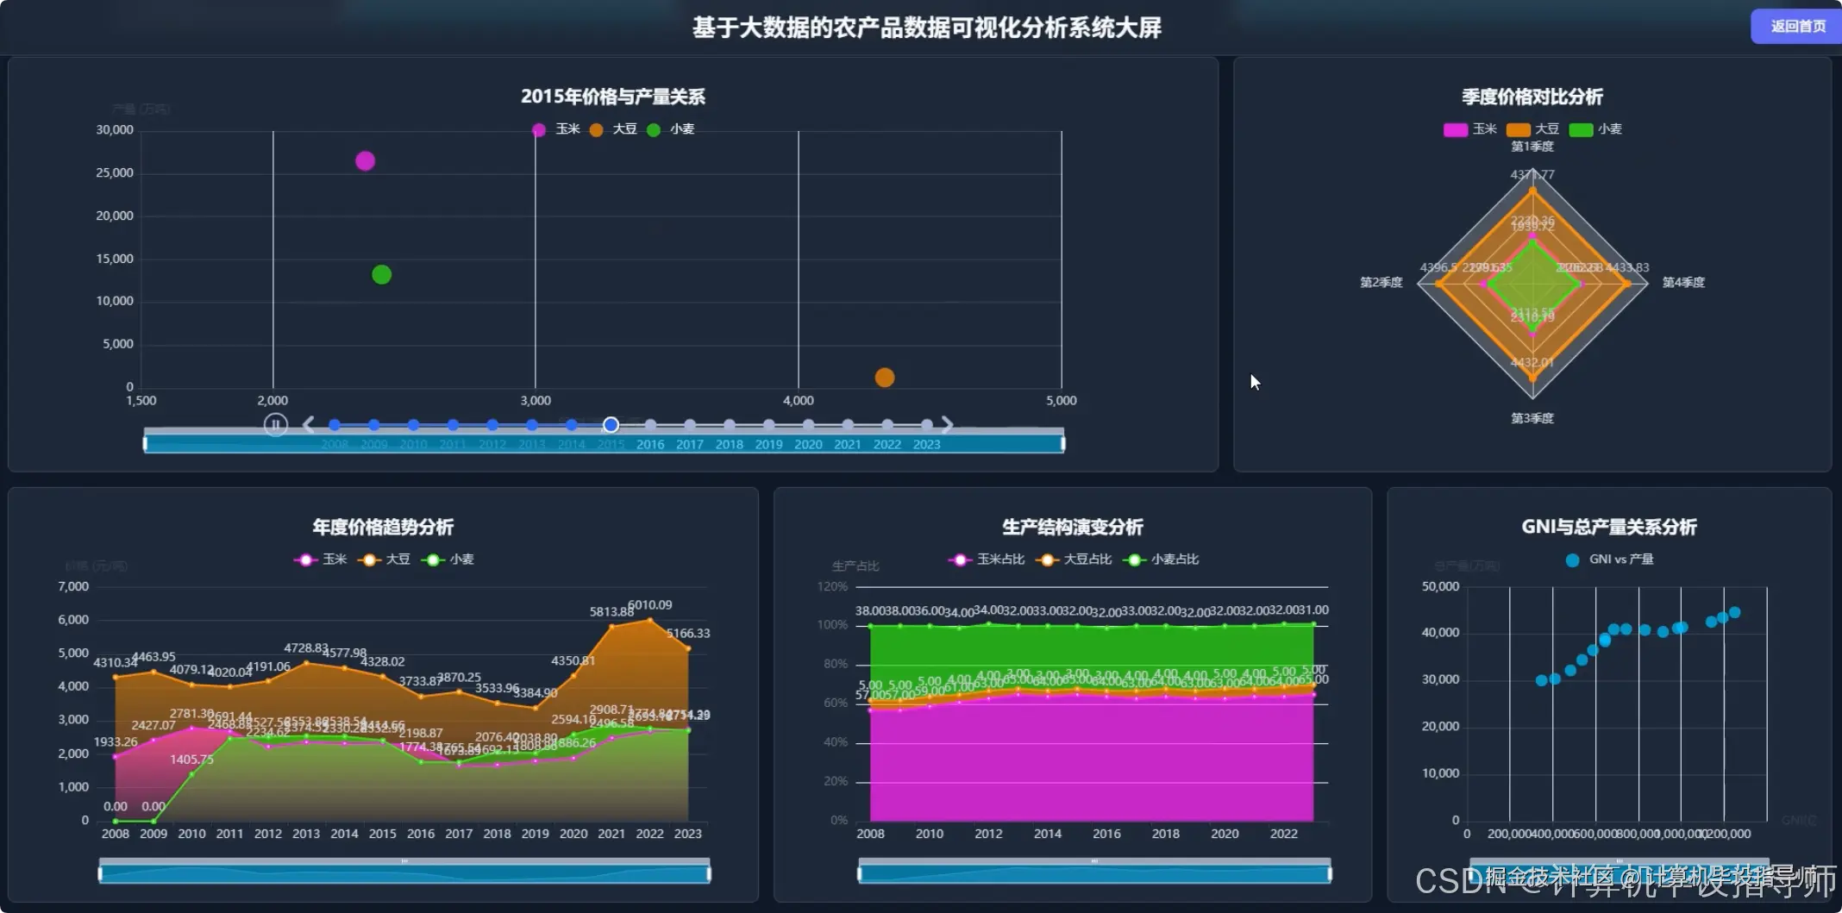Jump to 2018 timeline dot
The image size is (1842, 913).
pos(730,425)
